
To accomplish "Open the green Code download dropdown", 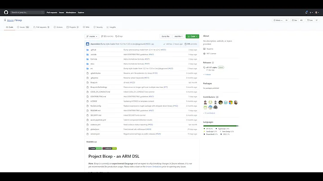I will pos(192,36).
